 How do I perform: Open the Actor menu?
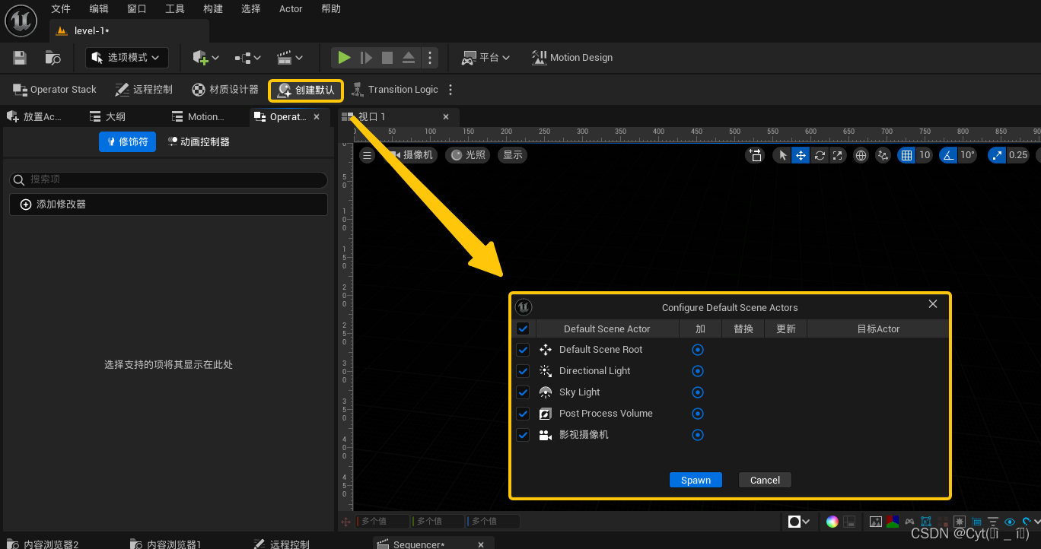tap(291, 9)
